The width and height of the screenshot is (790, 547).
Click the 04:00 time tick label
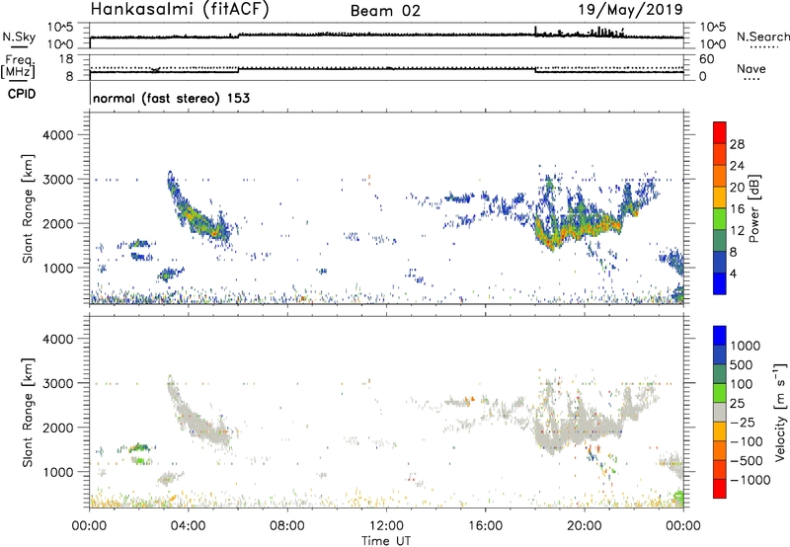point(189,526)
